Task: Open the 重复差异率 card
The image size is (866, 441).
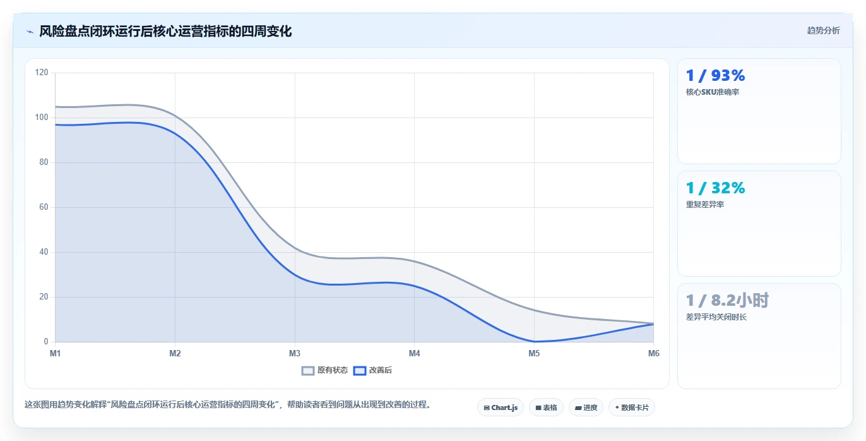Action: 759,224
